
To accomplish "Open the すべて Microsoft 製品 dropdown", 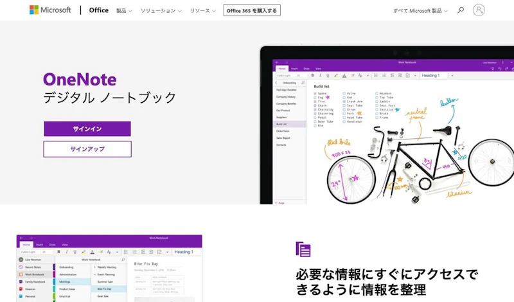I will pos(420,10).
